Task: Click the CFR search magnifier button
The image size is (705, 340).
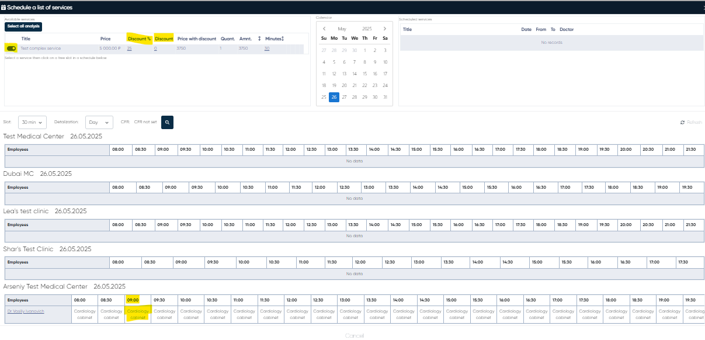Action: 167,122
